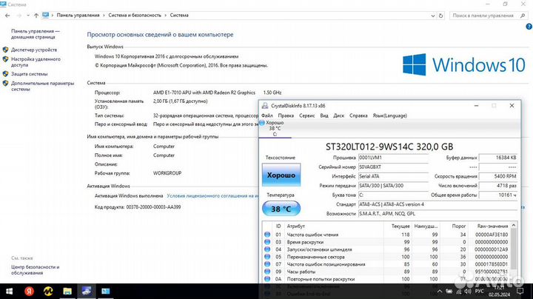Click the 10161 ч total hours field

(x=498, y=195)
